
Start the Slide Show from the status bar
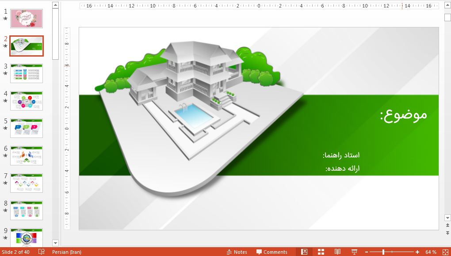coord(355,252)
